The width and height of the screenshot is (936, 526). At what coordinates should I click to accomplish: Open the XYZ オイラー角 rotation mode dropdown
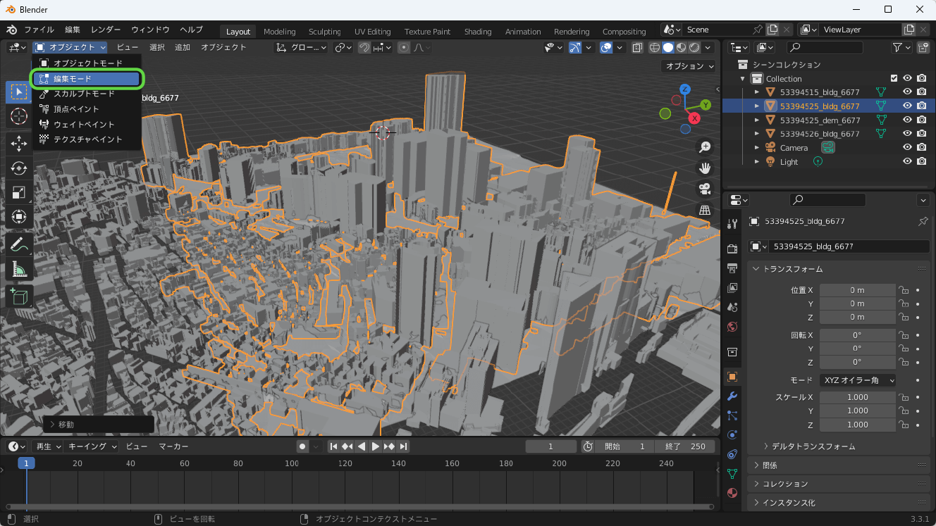[x=857, y=380]
